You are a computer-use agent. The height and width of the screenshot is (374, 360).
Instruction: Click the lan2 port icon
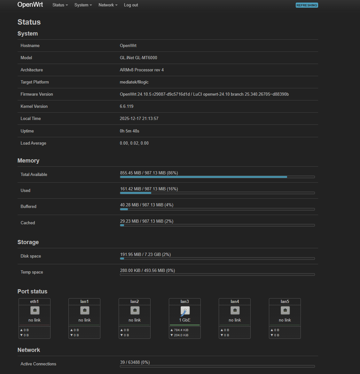pos(135,310)
